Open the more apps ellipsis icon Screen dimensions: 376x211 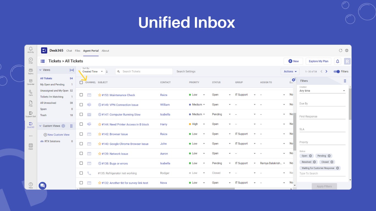[31, 136]
